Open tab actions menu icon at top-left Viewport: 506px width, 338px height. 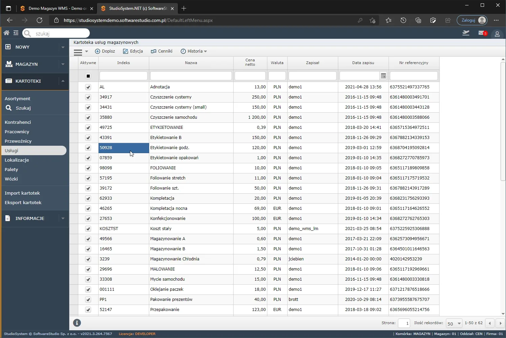coord(8,8)
